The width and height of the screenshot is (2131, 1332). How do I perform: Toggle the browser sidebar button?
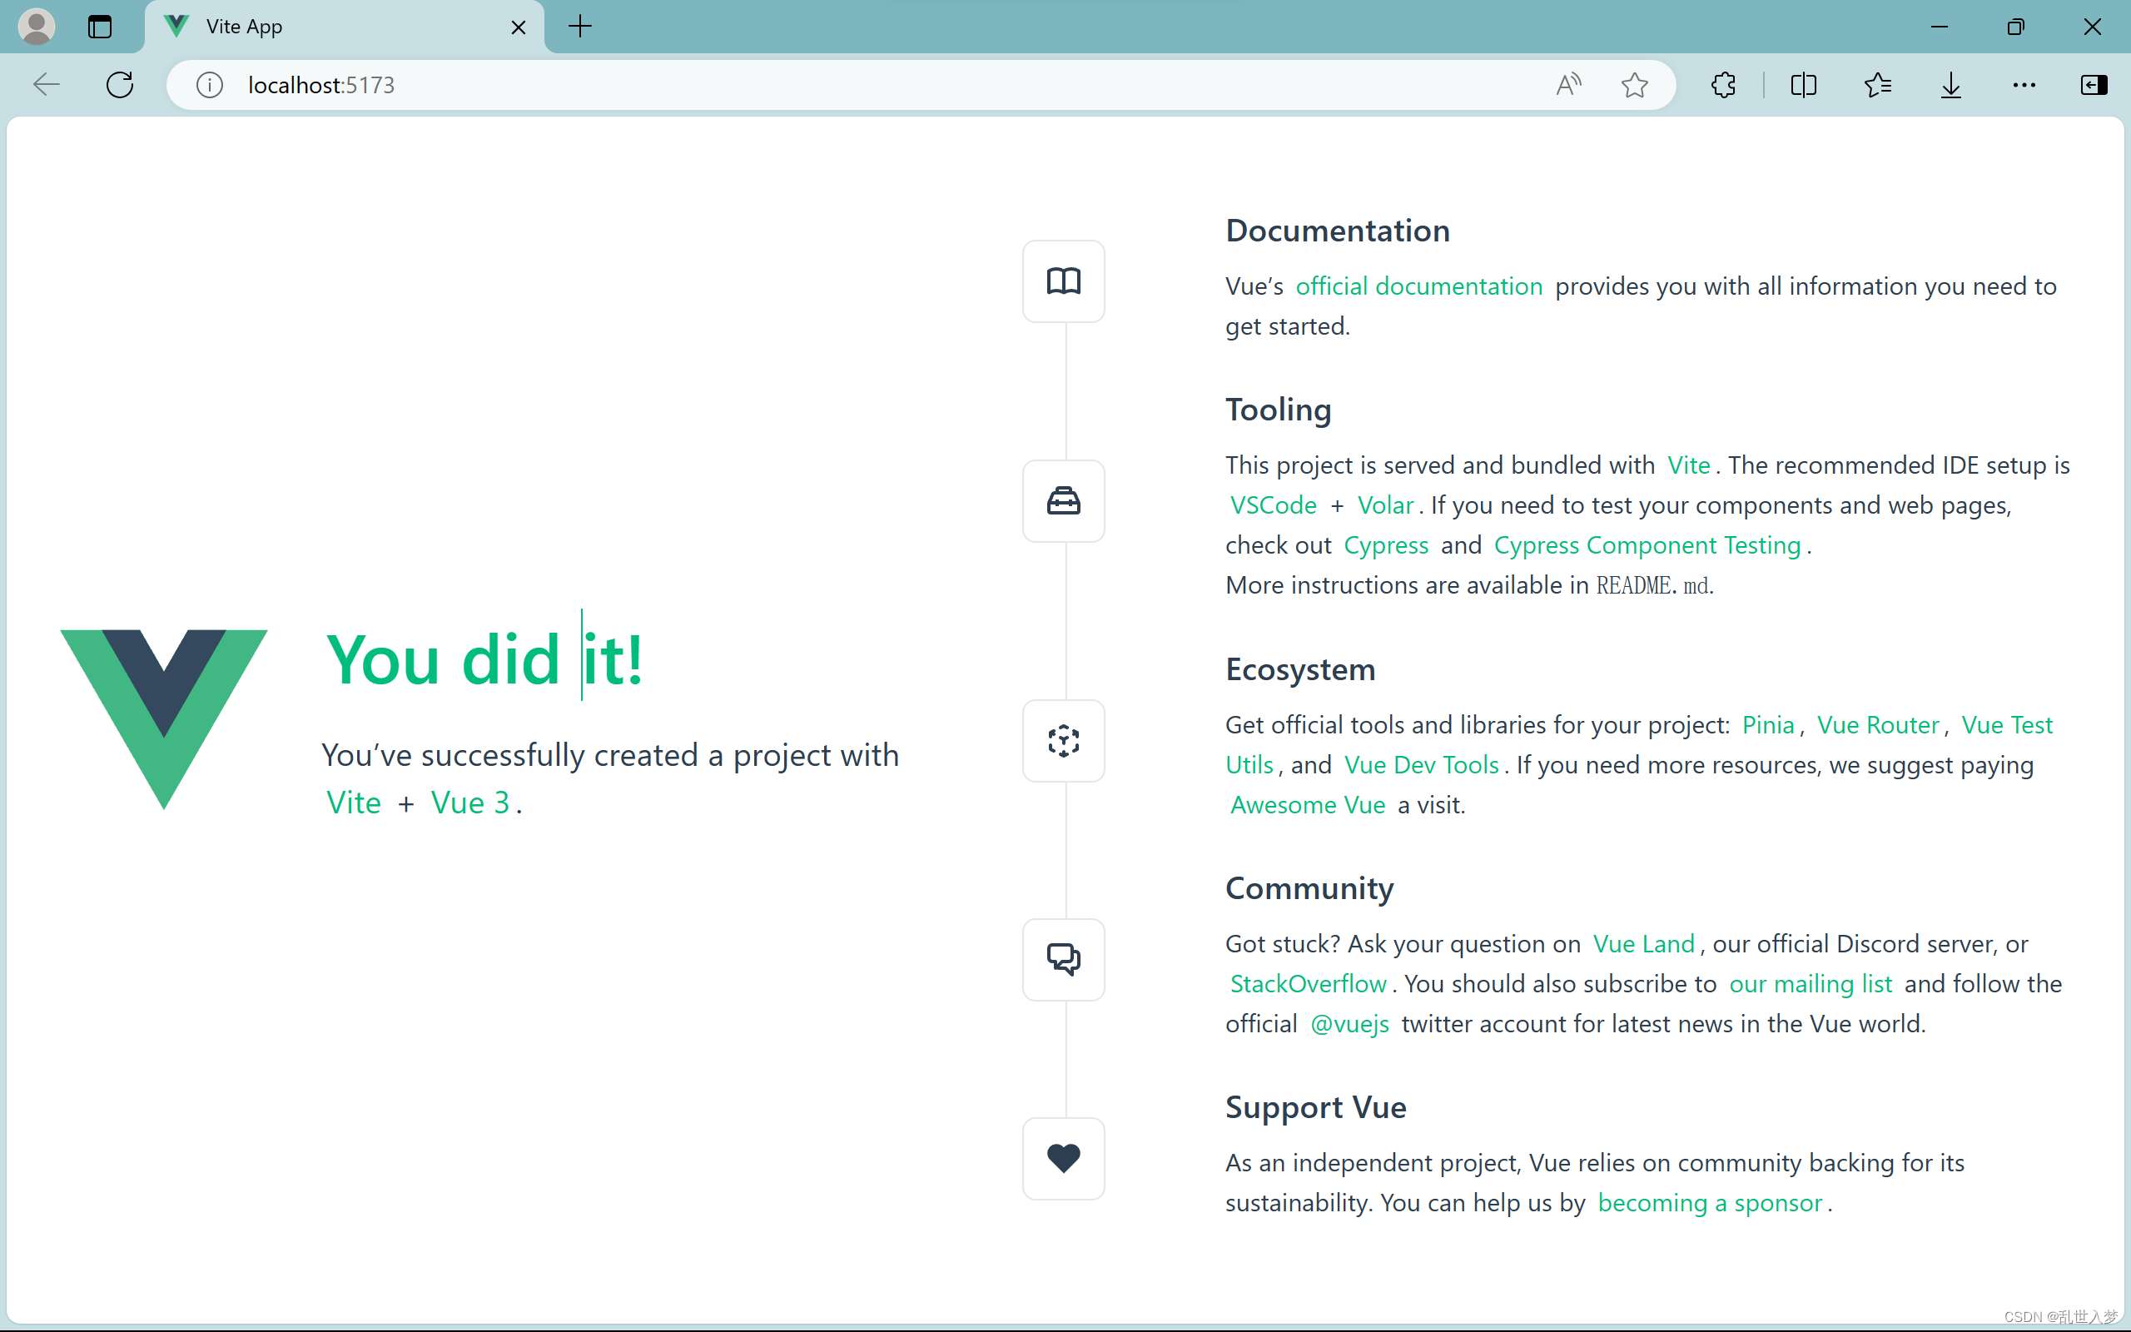(2094, 85)
